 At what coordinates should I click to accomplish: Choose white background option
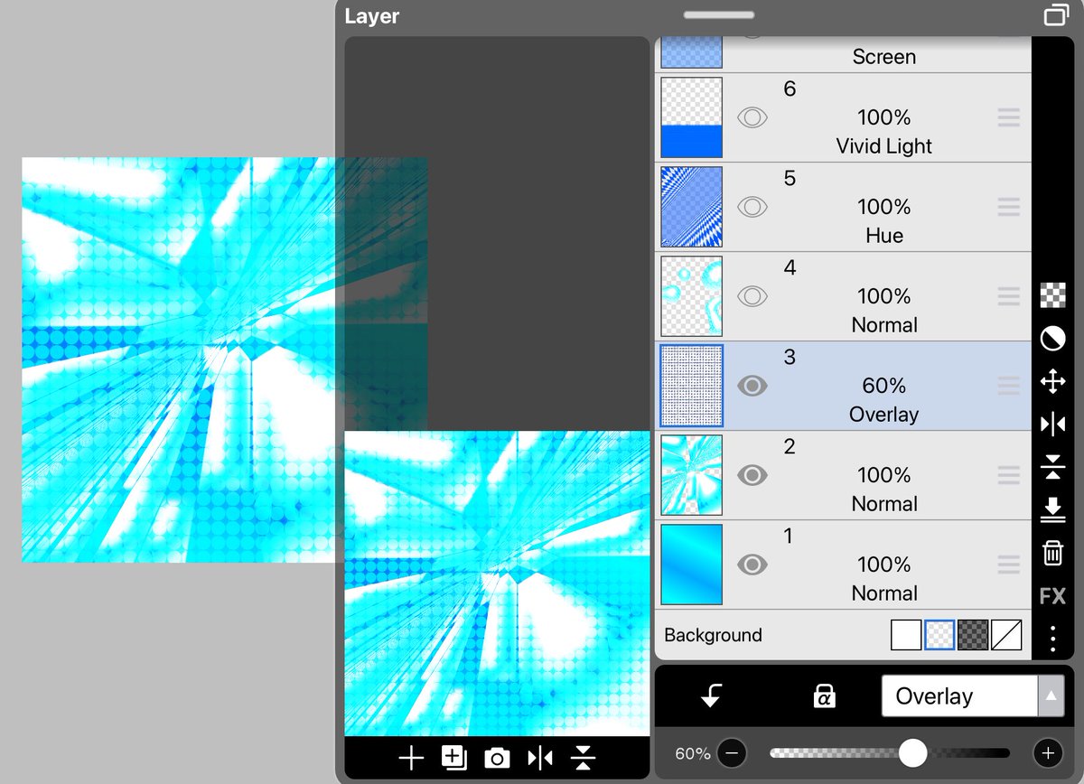[906, 635]
